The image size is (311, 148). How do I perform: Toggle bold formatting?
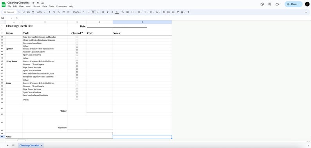click(x=103, y=12)
